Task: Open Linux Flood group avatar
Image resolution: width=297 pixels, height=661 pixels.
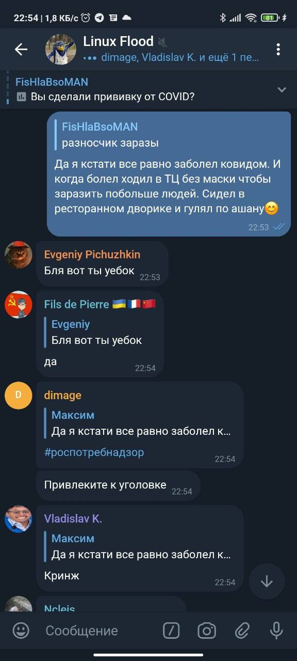Action: click(61, 50)
